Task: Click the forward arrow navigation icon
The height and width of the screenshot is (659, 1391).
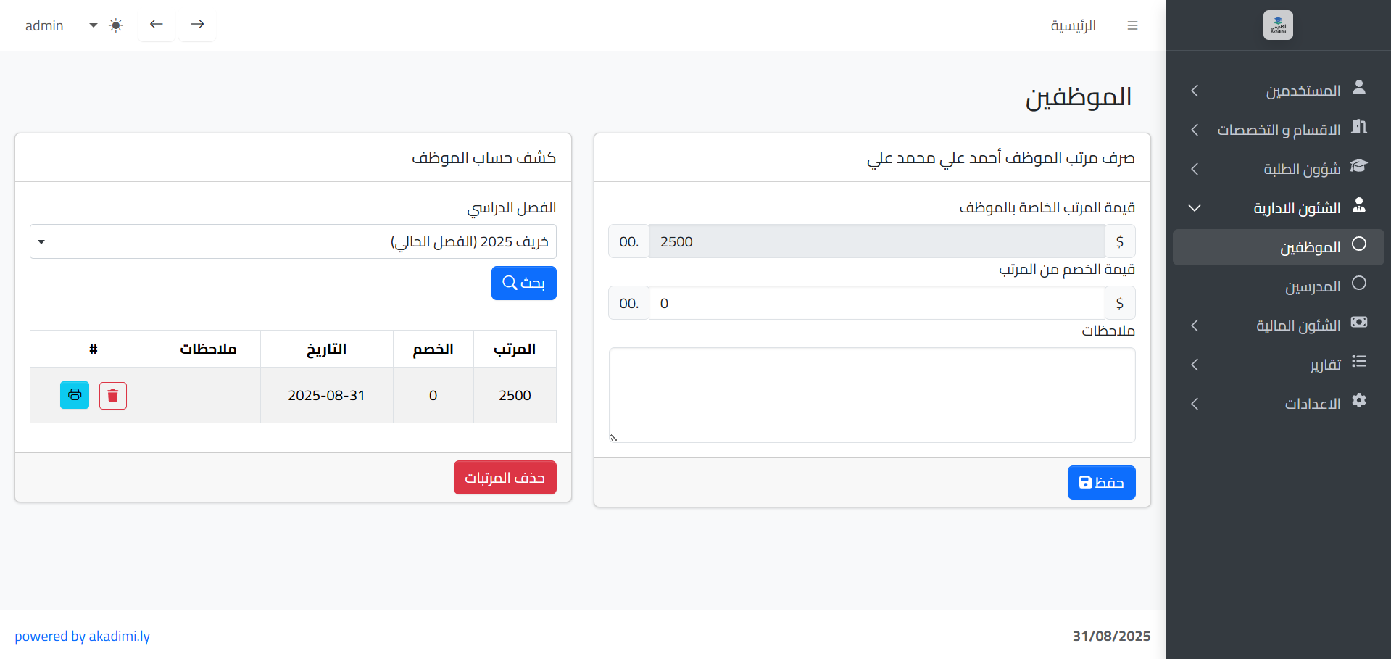Action: pos(197,25)
